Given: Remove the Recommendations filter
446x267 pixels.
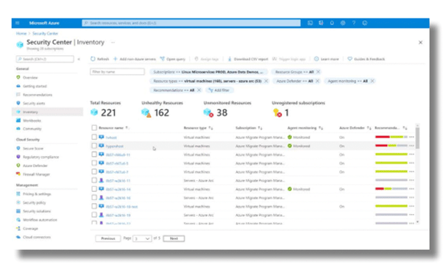Looking at the screenshot, I should pos(199,90).
